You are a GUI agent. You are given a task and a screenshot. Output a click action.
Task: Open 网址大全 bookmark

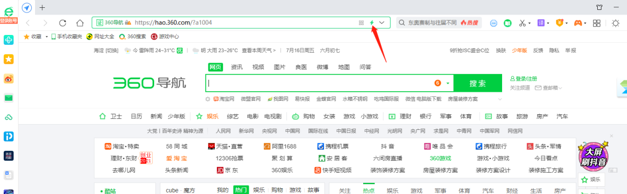click(x=100, y=37)
